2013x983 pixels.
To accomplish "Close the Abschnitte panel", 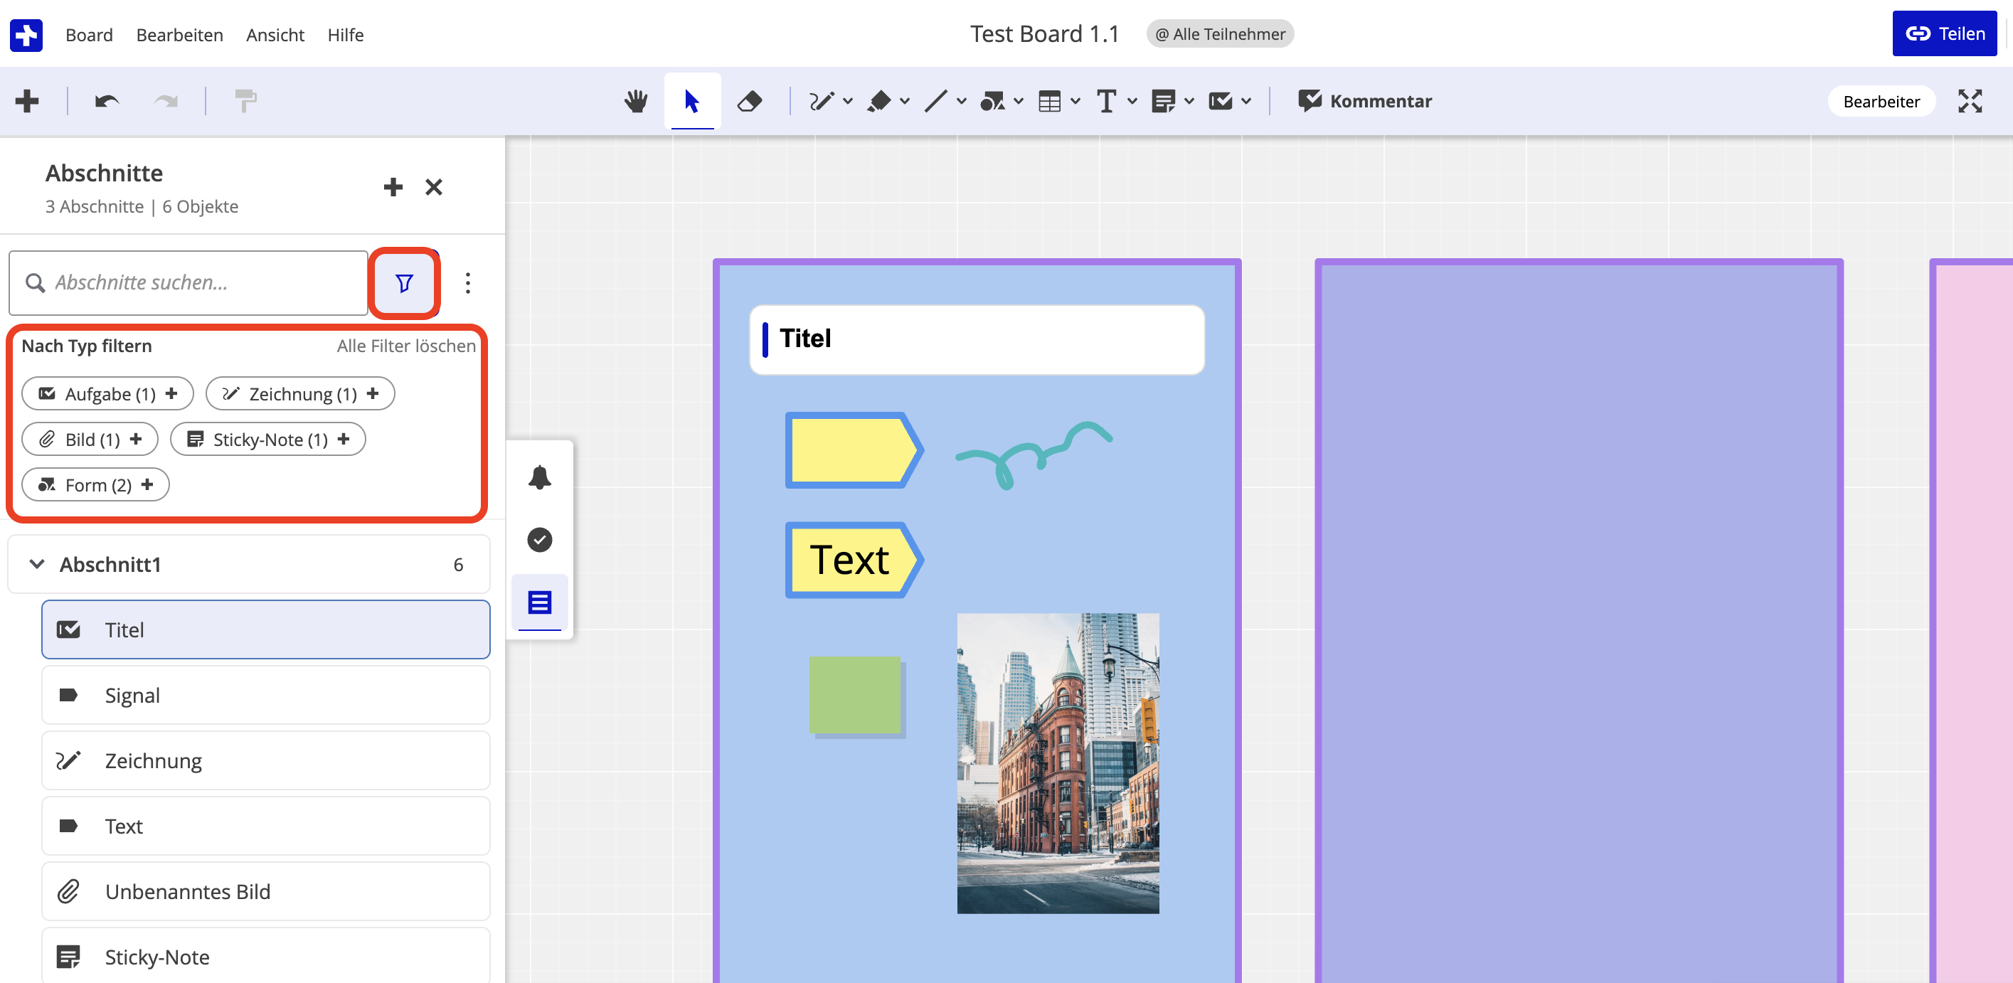I will pos(434,187).
